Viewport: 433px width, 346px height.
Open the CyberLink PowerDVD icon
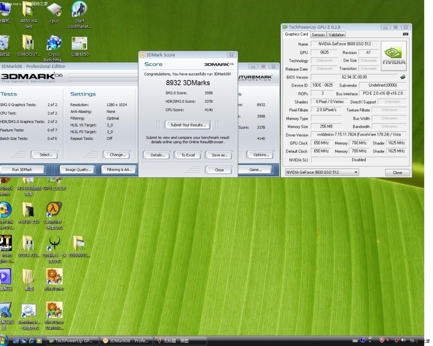tap(6, 215)
